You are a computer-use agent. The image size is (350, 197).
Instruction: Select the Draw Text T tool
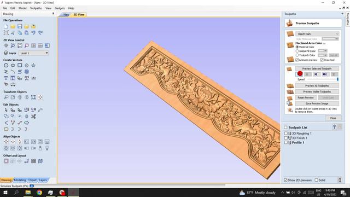[x=6, y=78]
